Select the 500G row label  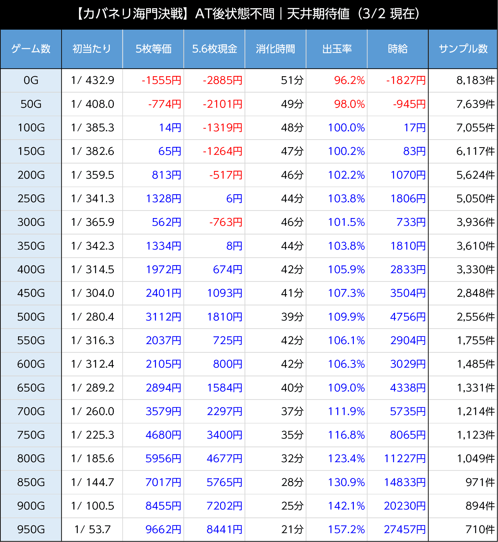coord(31,317)
